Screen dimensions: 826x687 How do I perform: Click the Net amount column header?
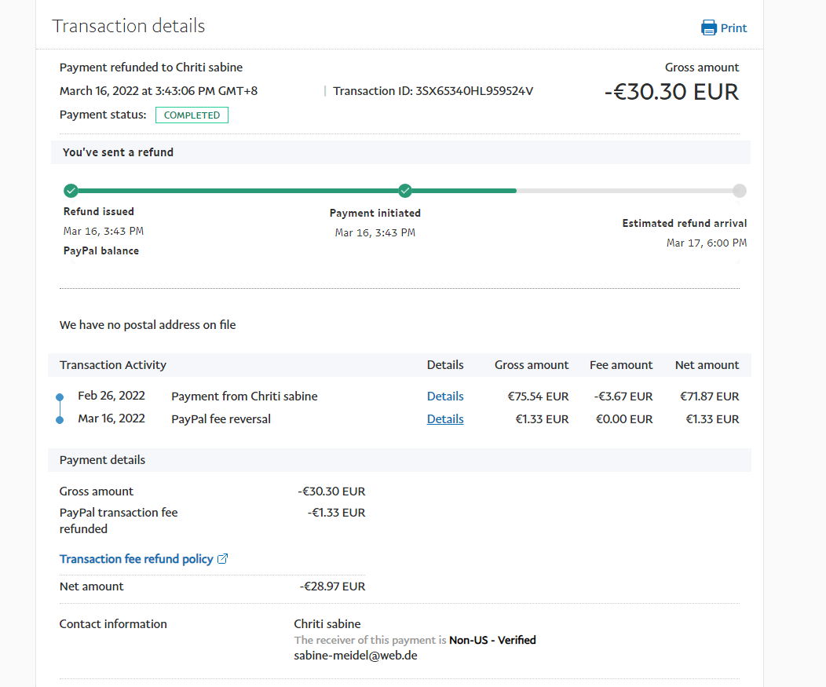707,365
